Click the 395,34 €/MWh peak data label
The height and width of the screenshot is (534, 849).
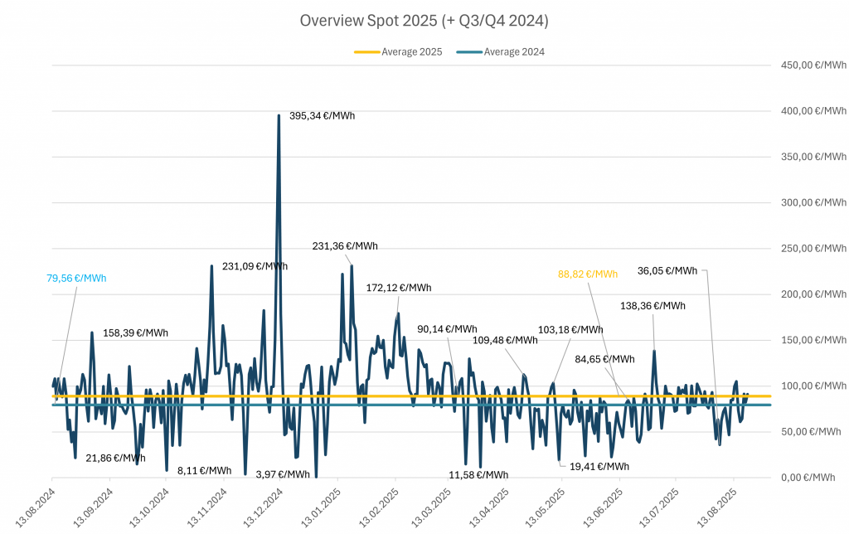322,116
